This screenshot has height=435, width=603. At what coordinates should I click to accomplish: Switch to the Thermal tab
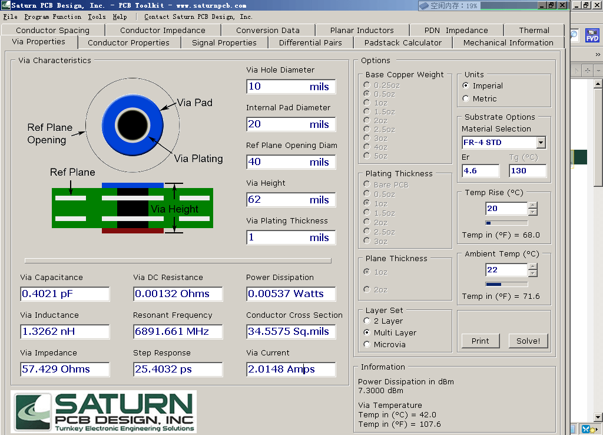pos(534,30)
